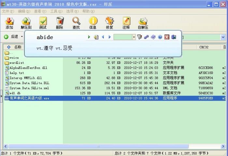
Task: Click the 测试 (Test) archive icon
Action: click(43, 22)
